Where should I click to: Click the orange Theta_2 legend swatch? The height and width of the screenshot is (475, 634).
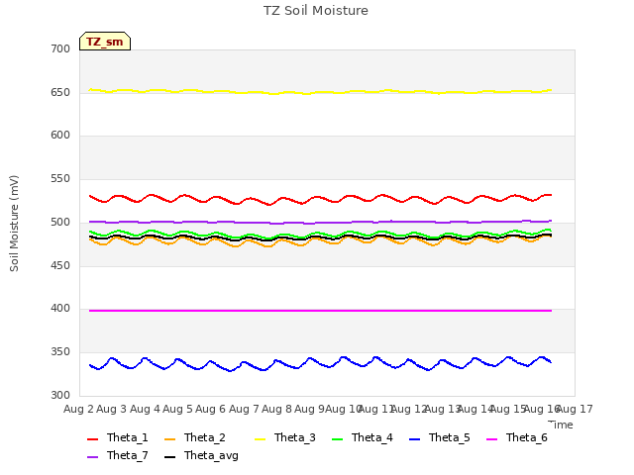(x=170, y=439)
